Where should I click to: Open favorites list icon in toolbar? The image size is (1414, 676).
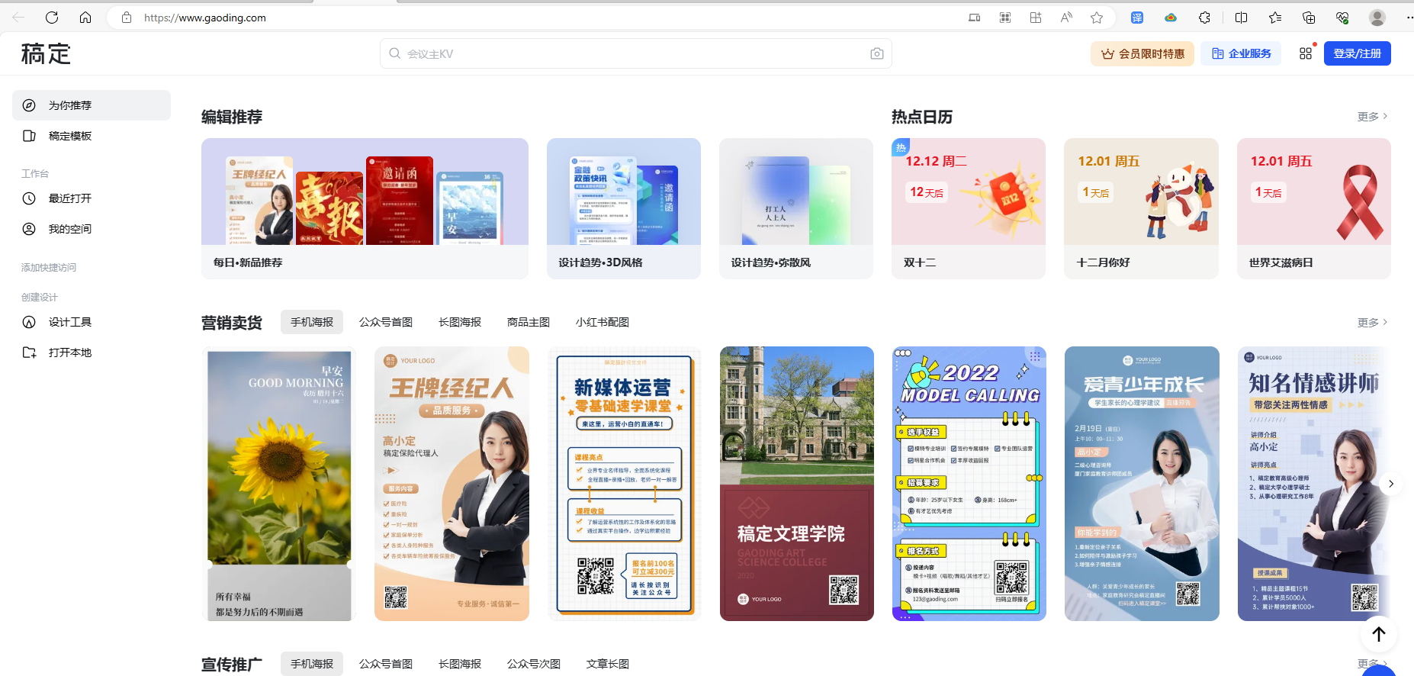(x=1275, y=18)
